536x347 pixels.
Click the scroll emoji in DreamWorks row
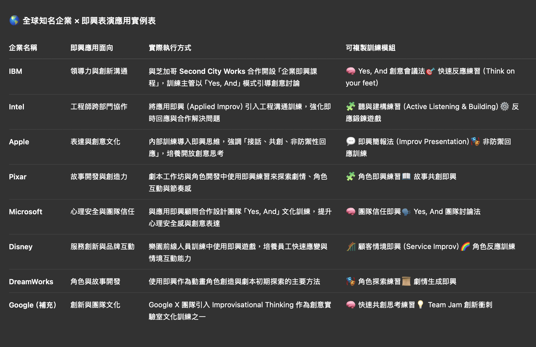point(406,281)
